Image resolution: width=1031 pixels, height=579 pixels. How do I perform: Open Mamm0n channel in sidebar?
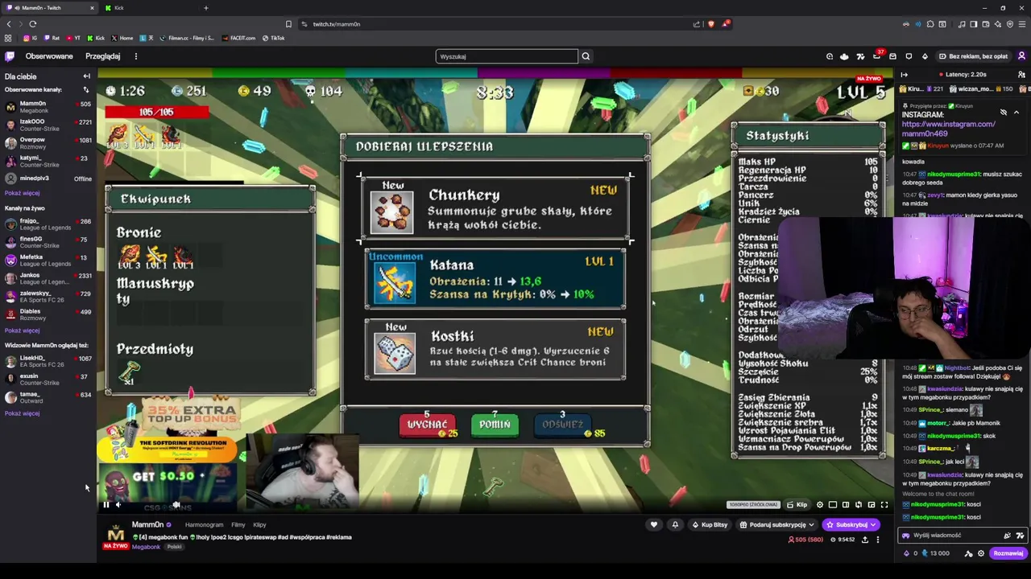(x=47, y=106)
